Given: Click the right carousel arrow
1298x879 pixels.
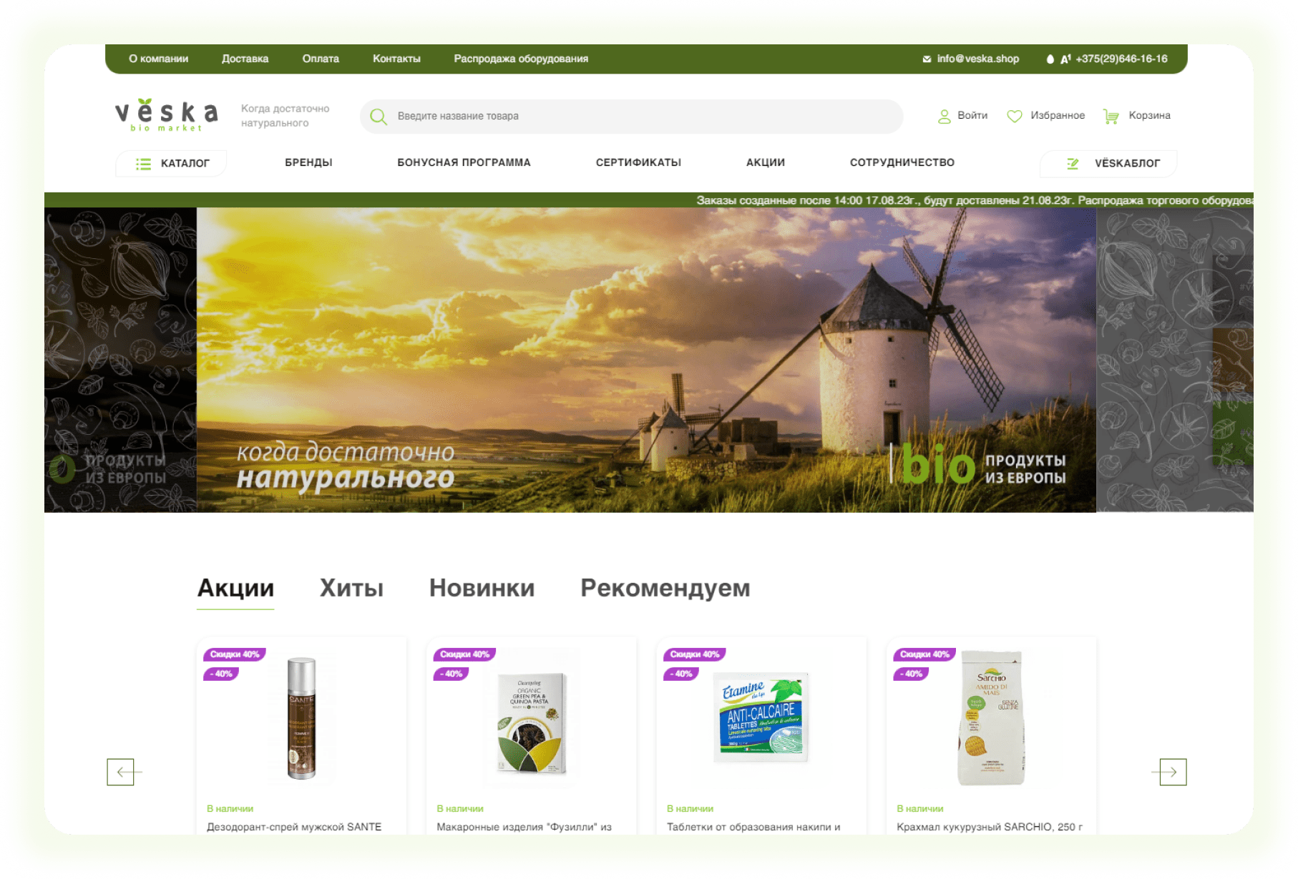Looking at the screenshot, I should [x=1172, y=772].
